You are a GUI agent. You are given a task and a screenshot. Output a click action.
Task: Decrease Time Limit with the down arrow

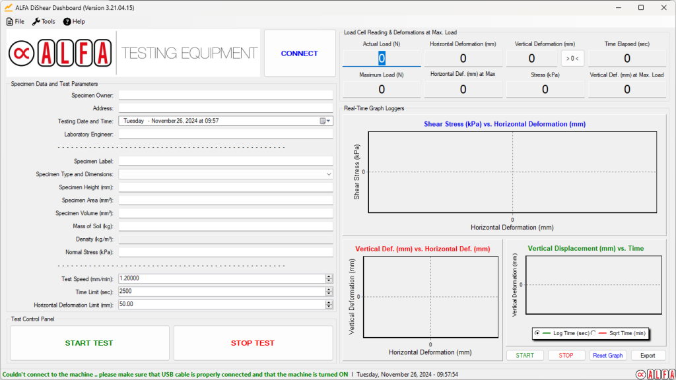point(329,294)
